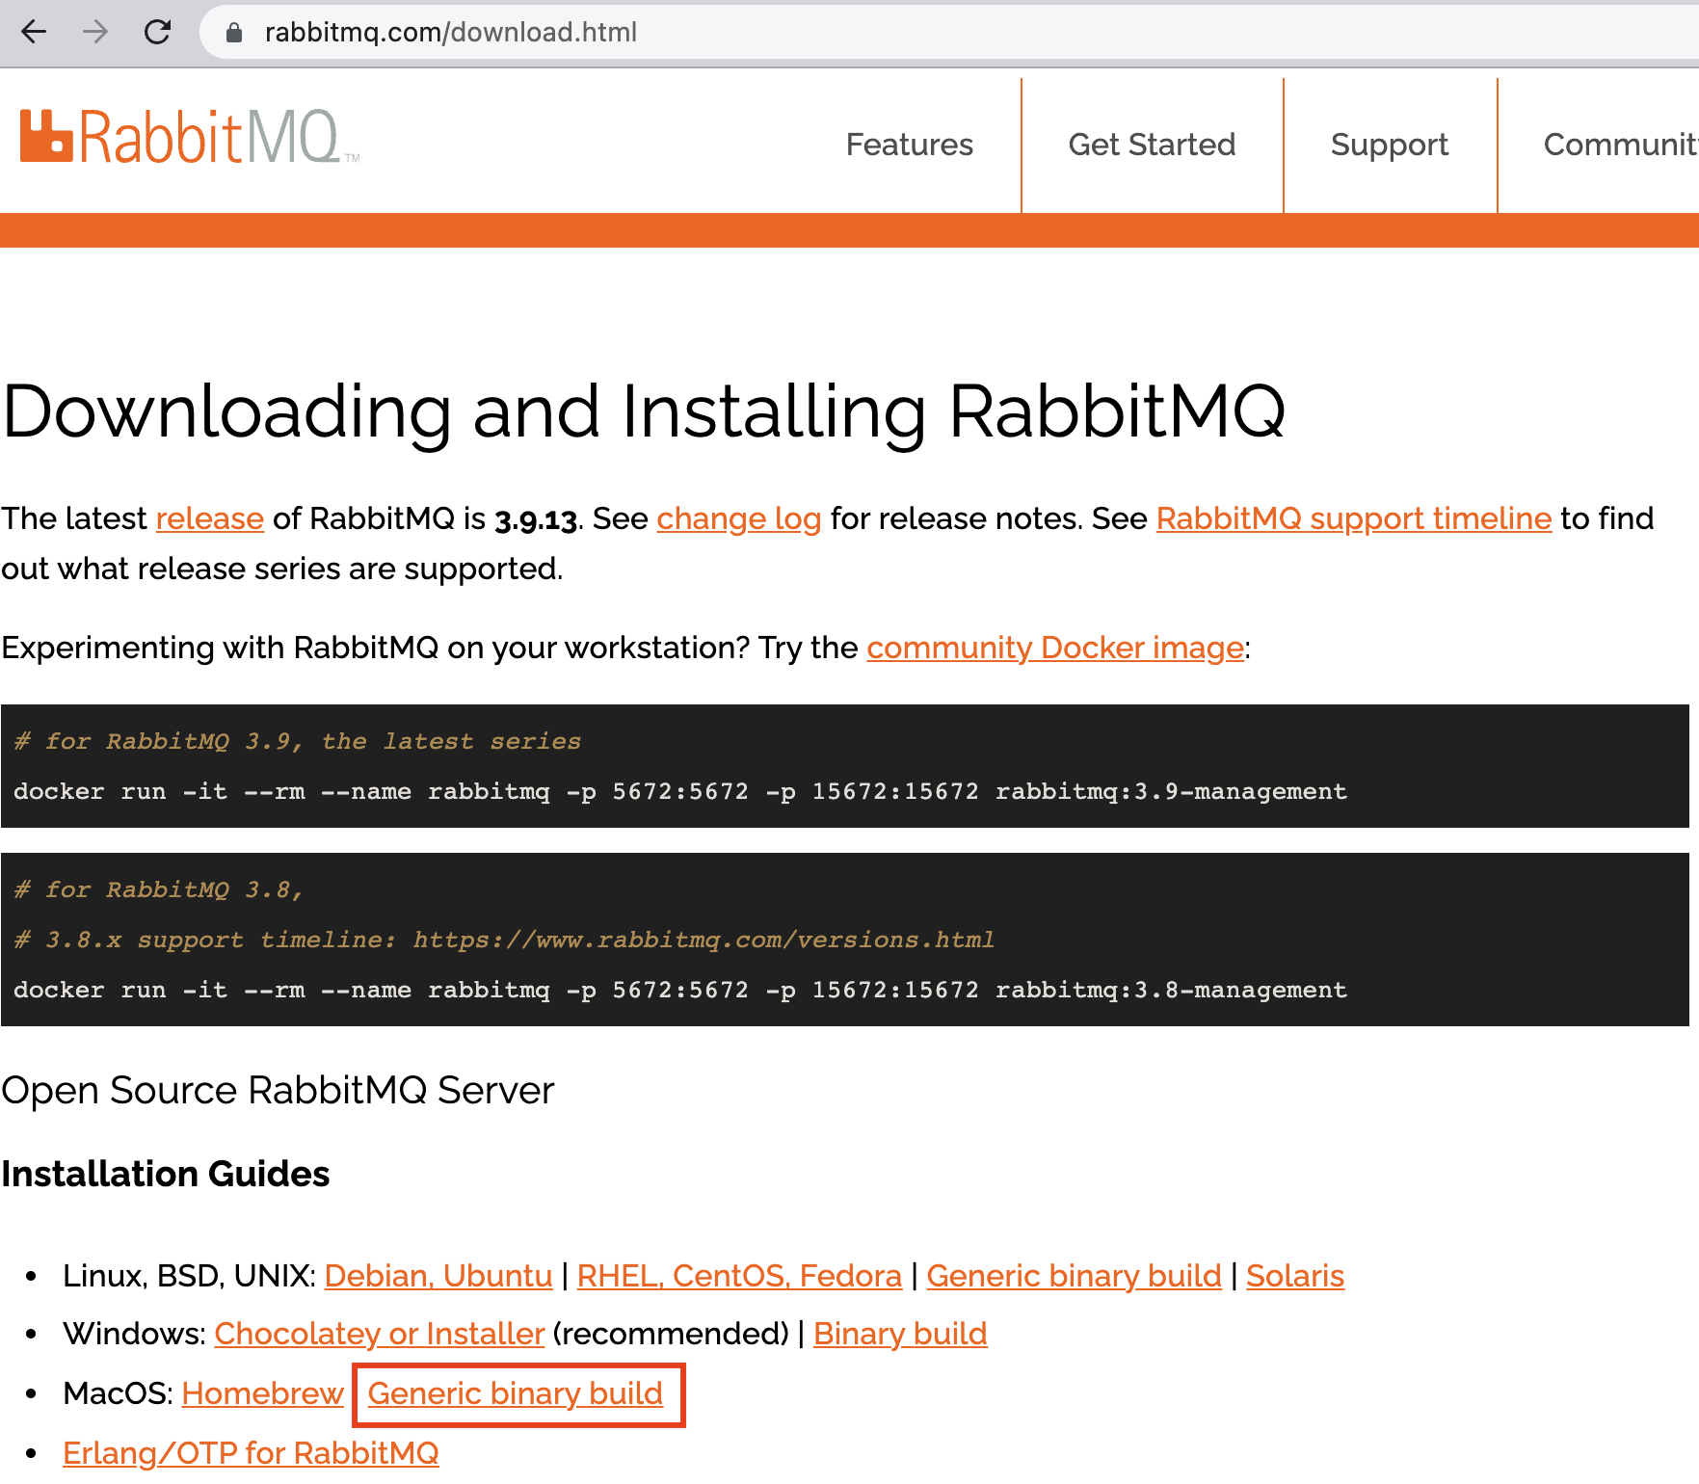The image size is (1699, 1484).
Task: Click the browser back arrow
Action: (34, 32)
